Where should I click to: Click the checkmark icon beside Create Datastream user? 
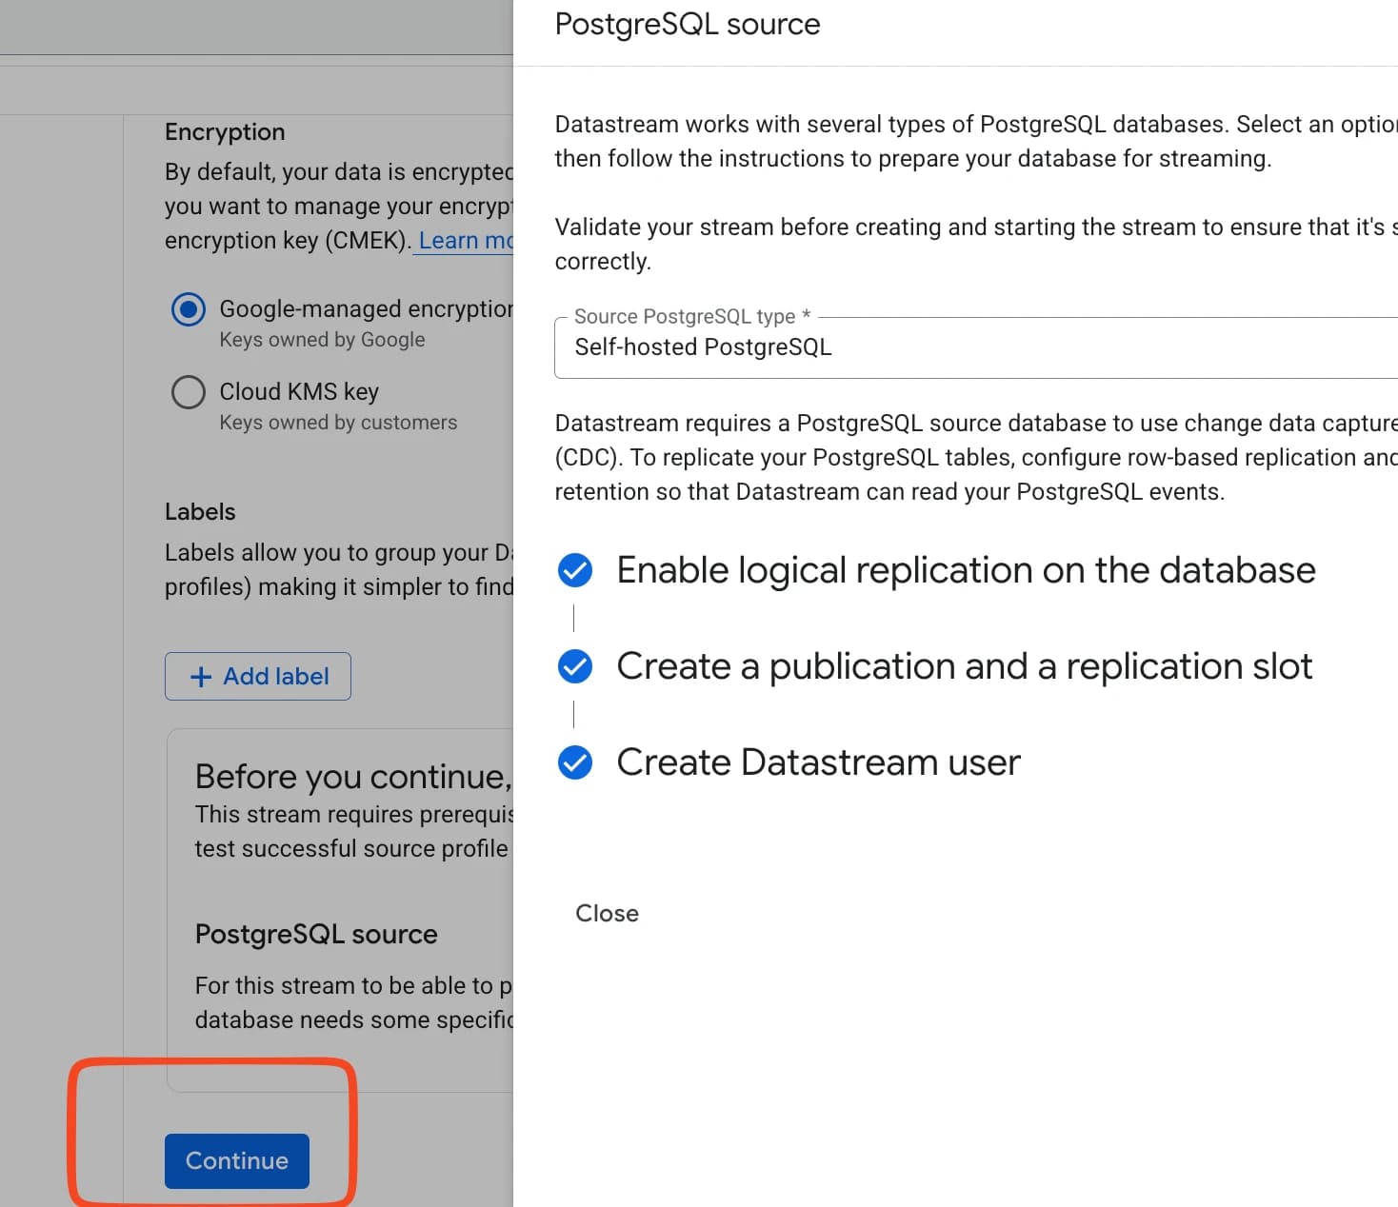pyautogui.click(x=575, y=762)
